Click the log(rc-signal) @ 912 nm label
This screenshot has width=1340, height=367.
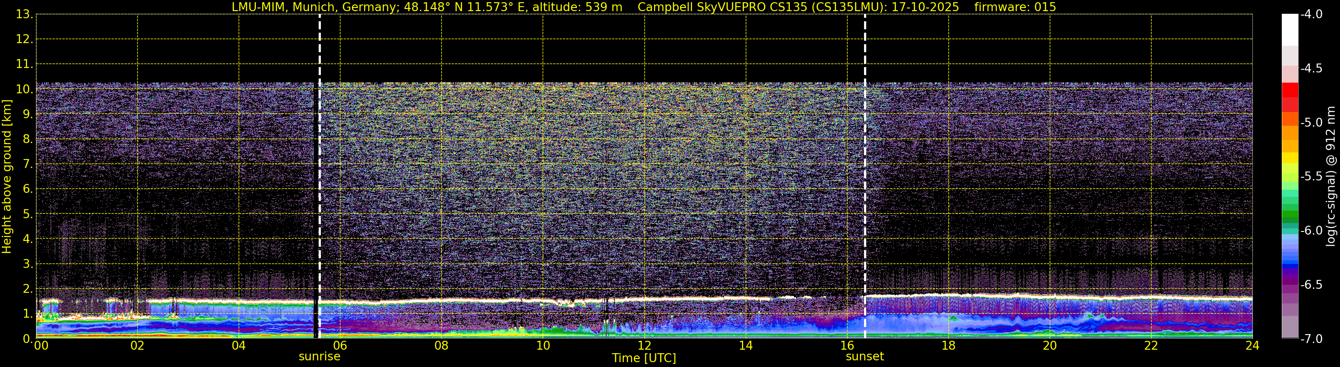click(1331, 176)
